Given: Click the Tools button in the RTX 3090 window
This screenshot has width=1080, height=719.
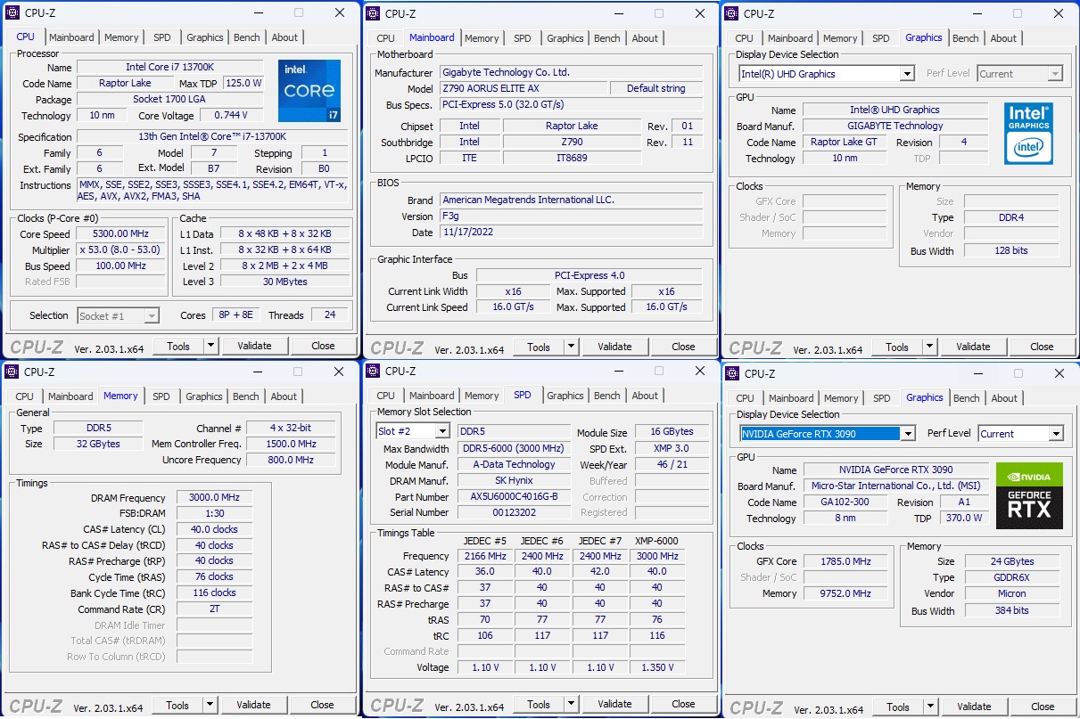Looking at the screenshot, I should [898, 707].
